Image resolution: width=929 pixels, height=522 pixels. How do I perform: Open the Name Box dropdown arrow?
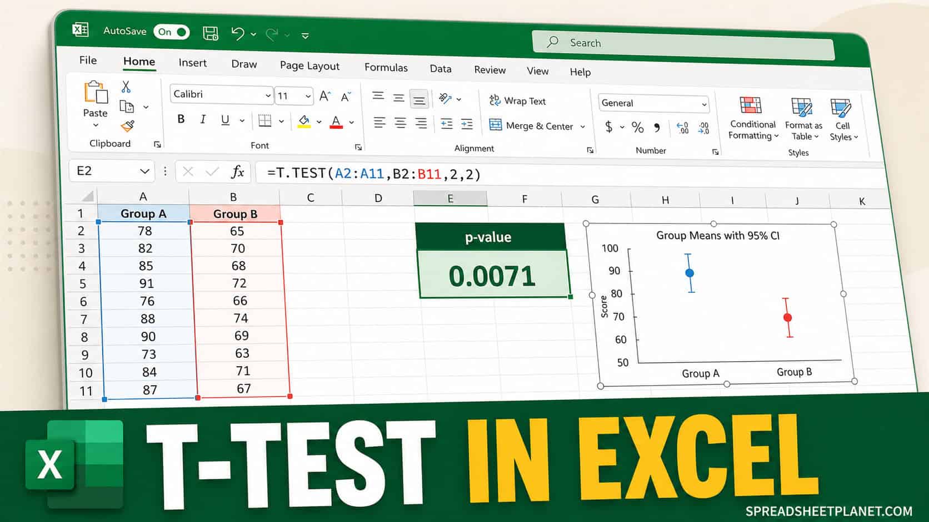pyautogui.click(x=144, y=171)
